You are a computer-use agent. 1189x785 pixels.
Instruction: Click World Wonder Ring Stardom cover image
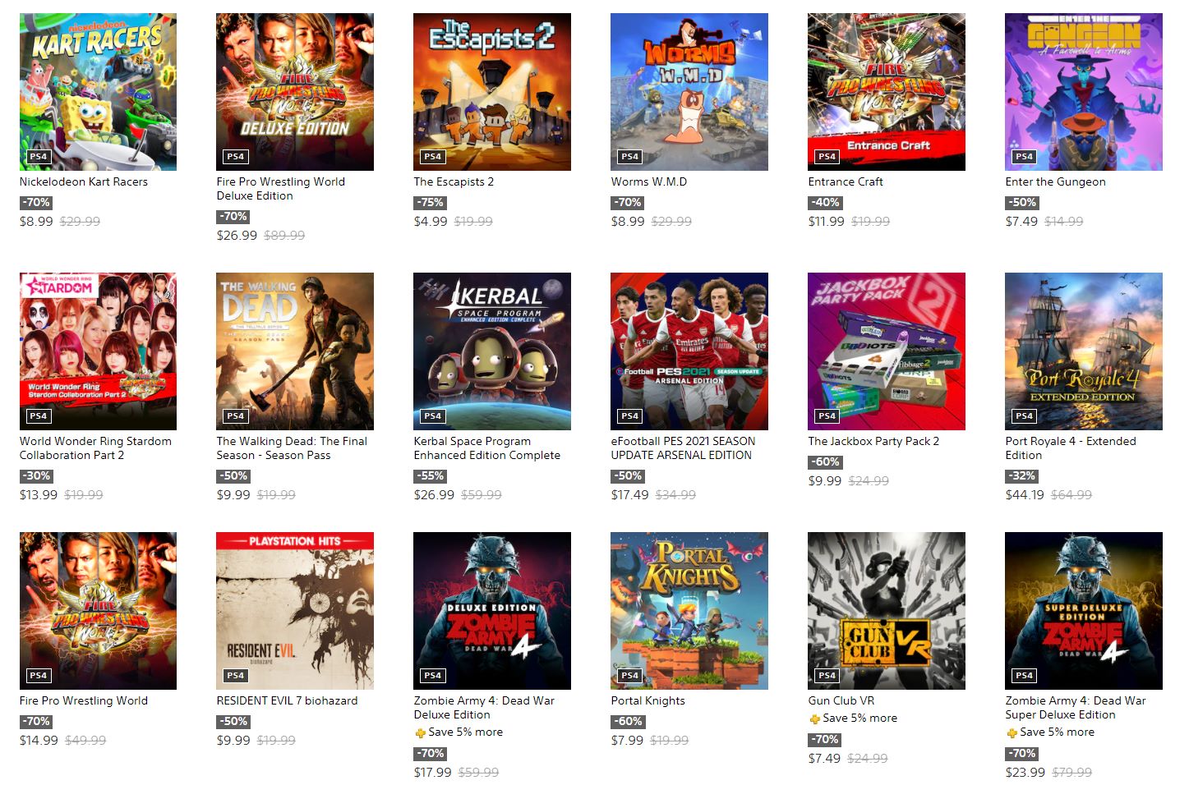[98, 351]
